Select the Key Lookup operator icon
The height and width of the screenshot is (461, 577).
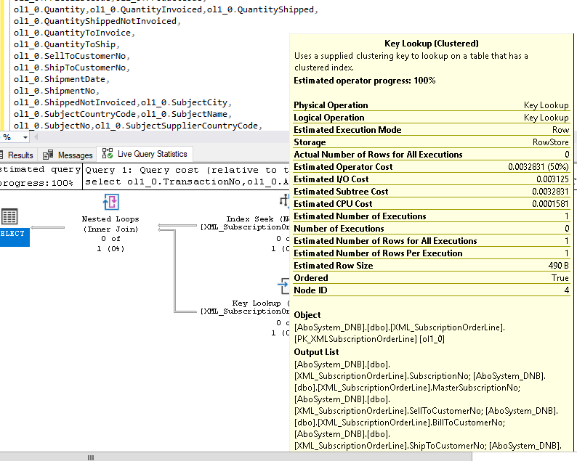click(x=283, y=286)
